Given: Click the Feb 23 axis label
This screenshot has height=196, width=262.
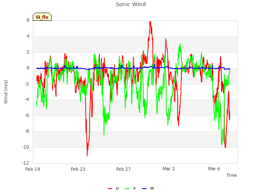Looking at the screenshot, I should (x=78, y=169).
